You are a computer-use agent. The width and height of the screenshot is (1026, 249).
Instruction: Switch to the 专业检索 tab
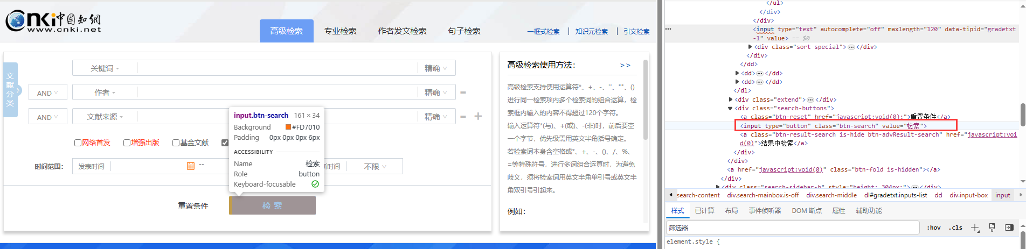(x=340, y=31)
